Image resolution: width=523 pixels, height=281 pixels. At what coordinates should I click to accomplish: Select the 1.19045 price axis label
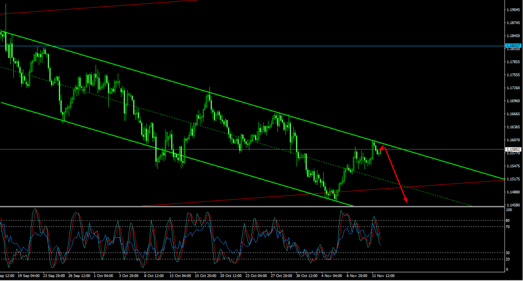(x=513, y=10)
